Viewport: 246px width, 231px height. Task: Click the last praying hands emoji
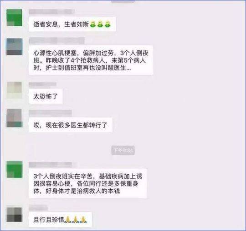[x=83, y=220]
